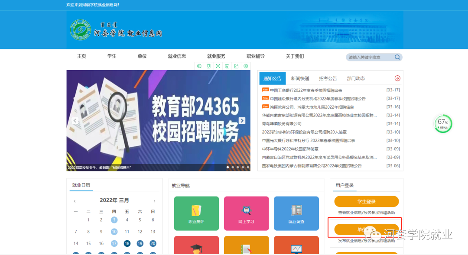The image size is (468, 255).
Task: Switch to the 通知公告 tab
Action: pyautogui.click(x=273, y=78)
